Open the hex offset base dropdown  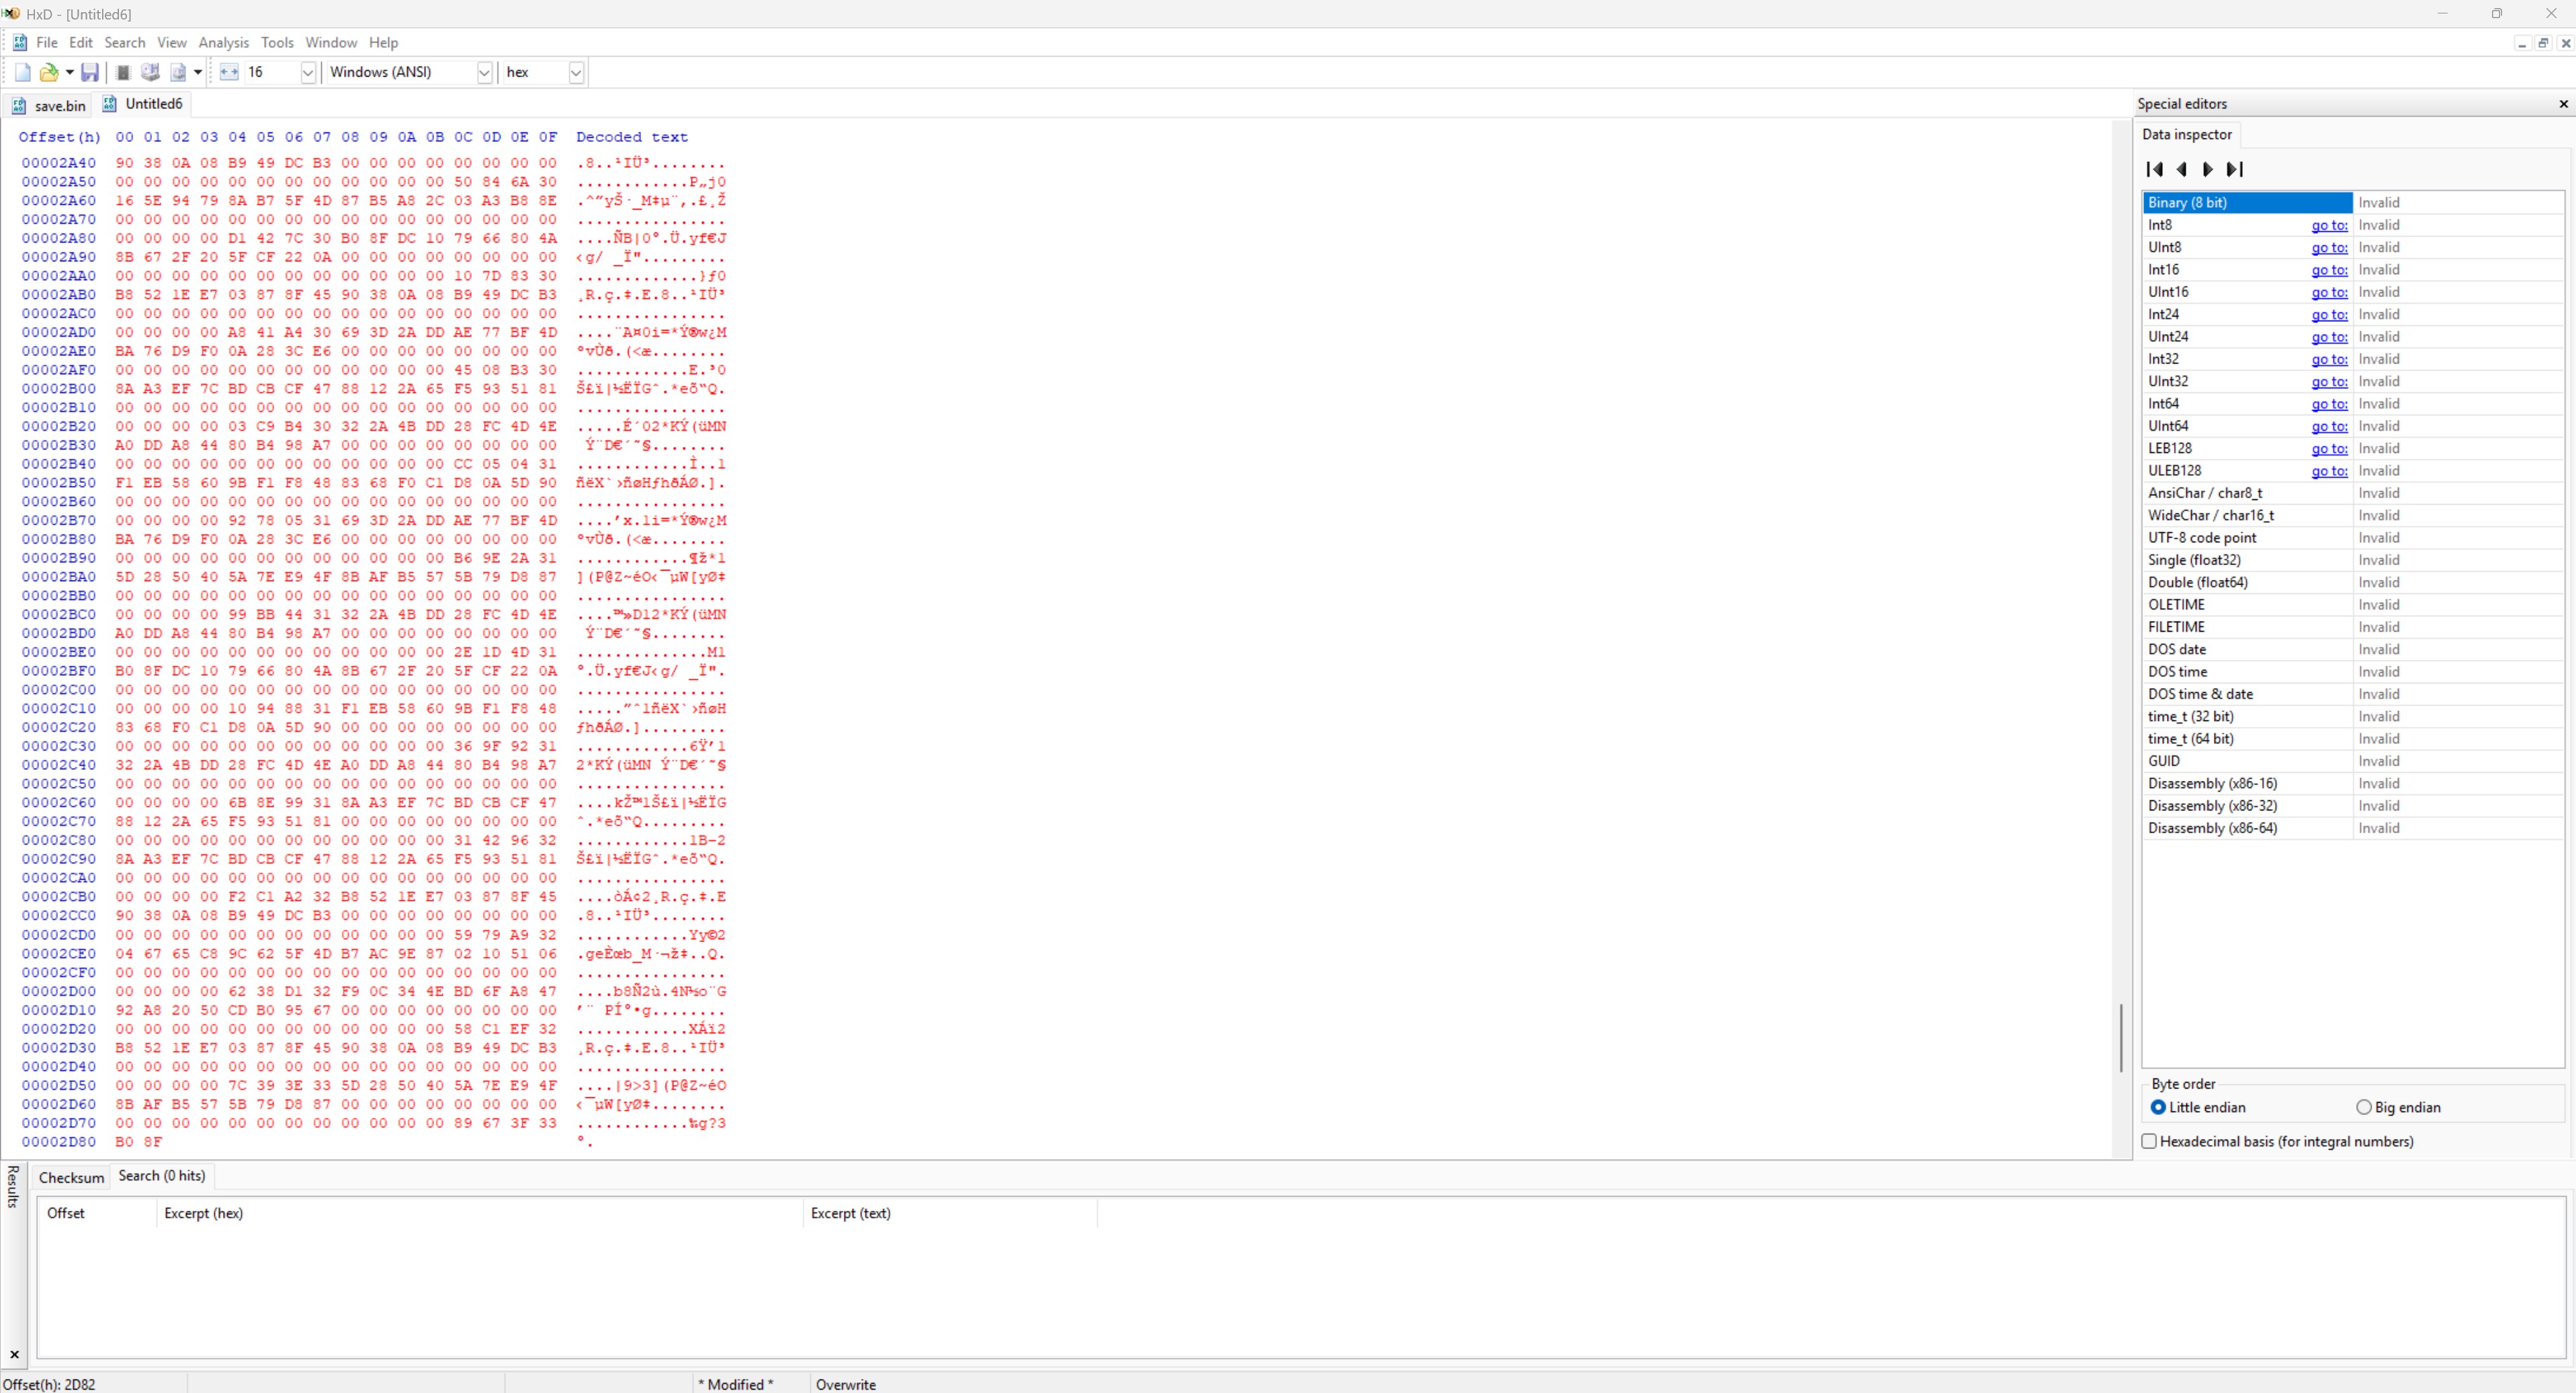(576, 72)
